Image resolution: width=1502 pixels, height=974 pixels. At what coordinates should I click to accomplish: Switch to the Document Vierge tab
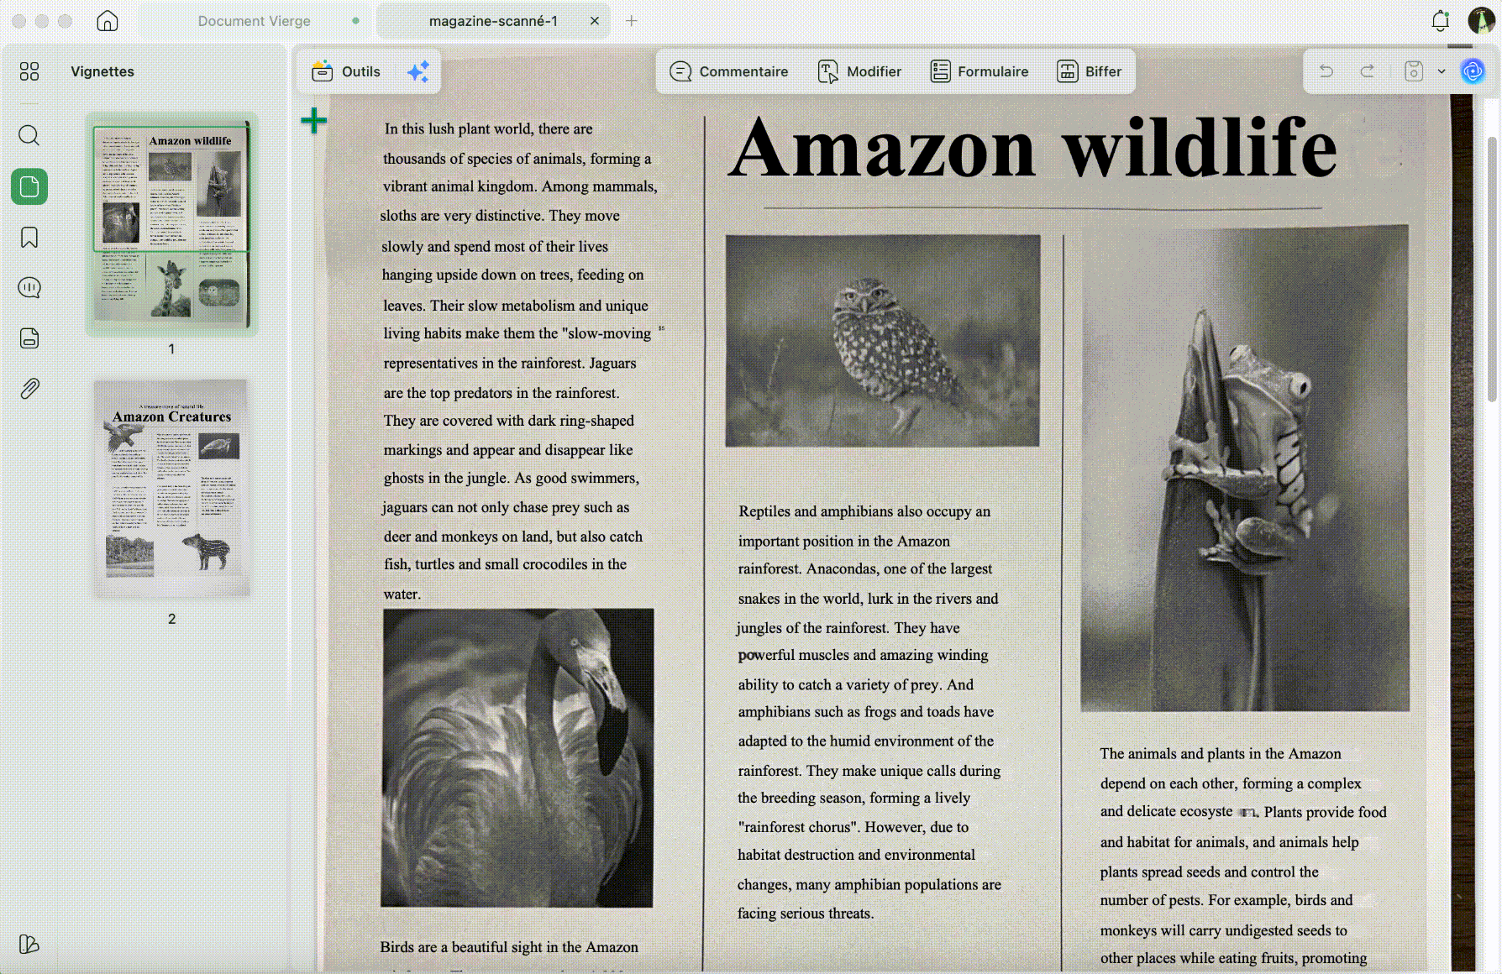coord(255,21)
